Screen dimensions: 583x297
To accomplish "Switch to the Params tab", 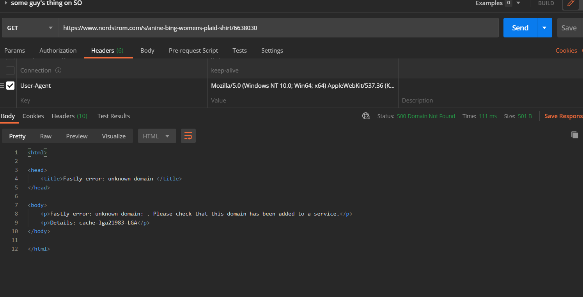I will (14, 50).
